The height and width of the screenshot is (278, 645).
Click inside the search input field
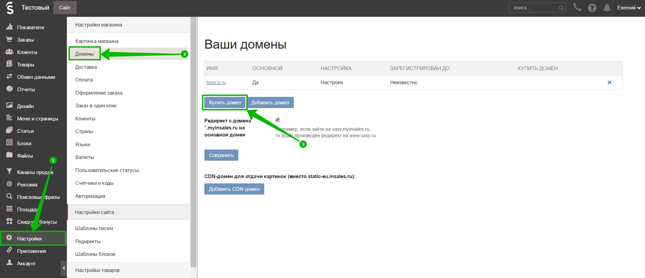(534, 8)
